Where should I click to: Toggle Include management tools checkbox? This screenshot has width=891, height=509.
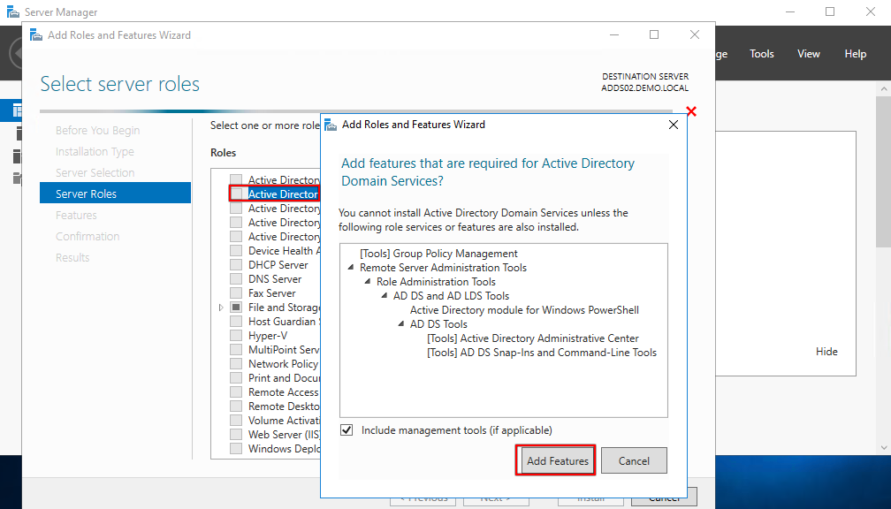click(x=346, y=430)
